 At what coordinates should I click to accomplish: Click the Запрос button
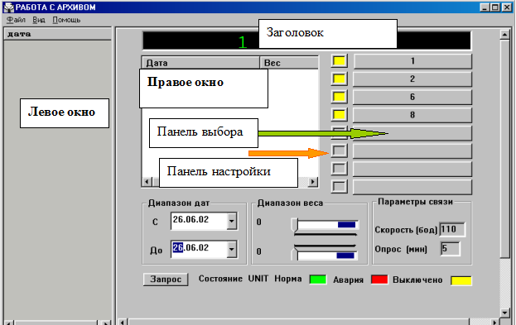(x=166, y=280)
